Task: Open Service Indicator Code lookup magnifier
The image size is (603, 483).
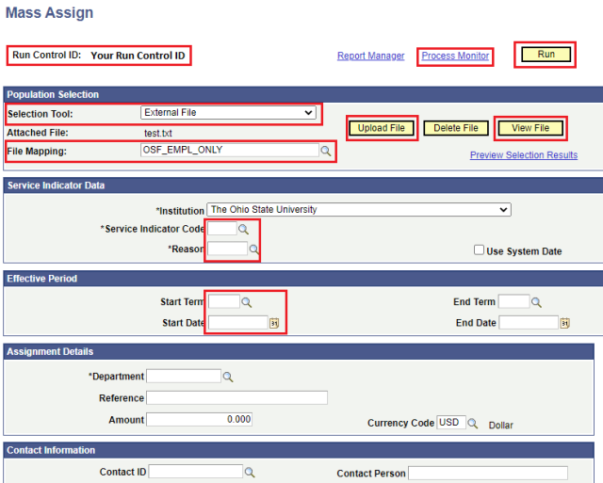Action: pyautogui.click(x=243, y=230)
